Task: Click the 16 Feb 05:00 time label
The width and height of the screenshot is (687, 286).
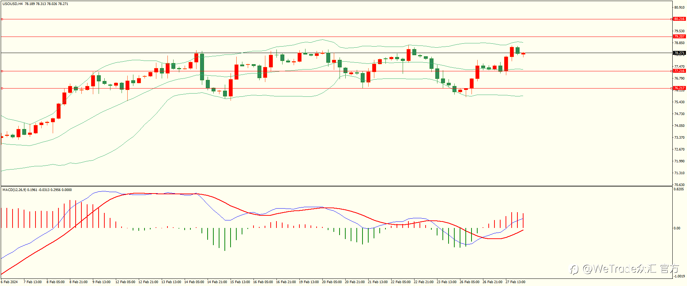Action: coord(263,282)
